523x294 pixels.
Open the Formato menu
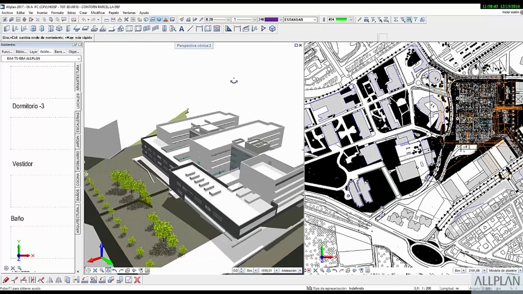click(57, 13)
